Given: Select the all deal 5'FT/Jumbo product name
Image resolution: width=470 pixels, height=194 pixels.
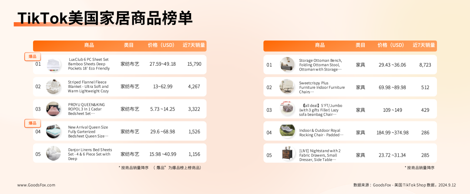Looking at the screenshot, I should [x=321, y=110].
